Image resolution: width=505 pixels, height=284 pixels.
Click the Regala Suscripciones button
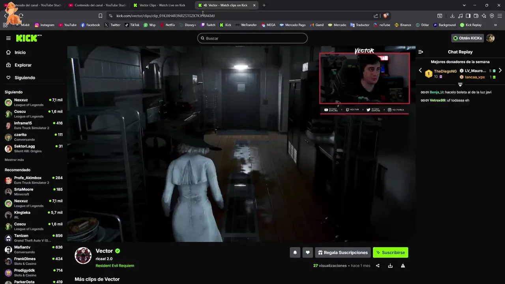click(343, 252)
